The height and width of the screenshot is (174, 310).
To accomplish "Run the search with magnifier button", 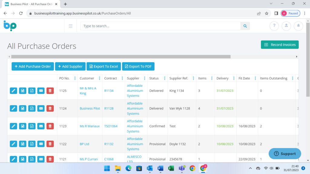I will tap(245, 26).
